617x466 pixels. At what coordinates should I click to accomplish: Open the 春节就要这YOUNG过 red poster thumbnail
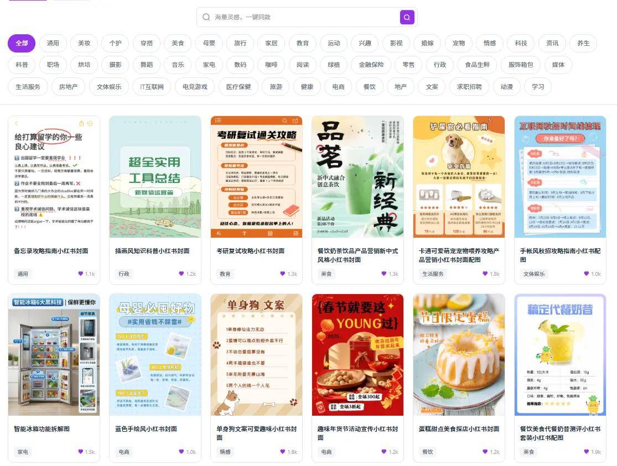tap(357, 354)
